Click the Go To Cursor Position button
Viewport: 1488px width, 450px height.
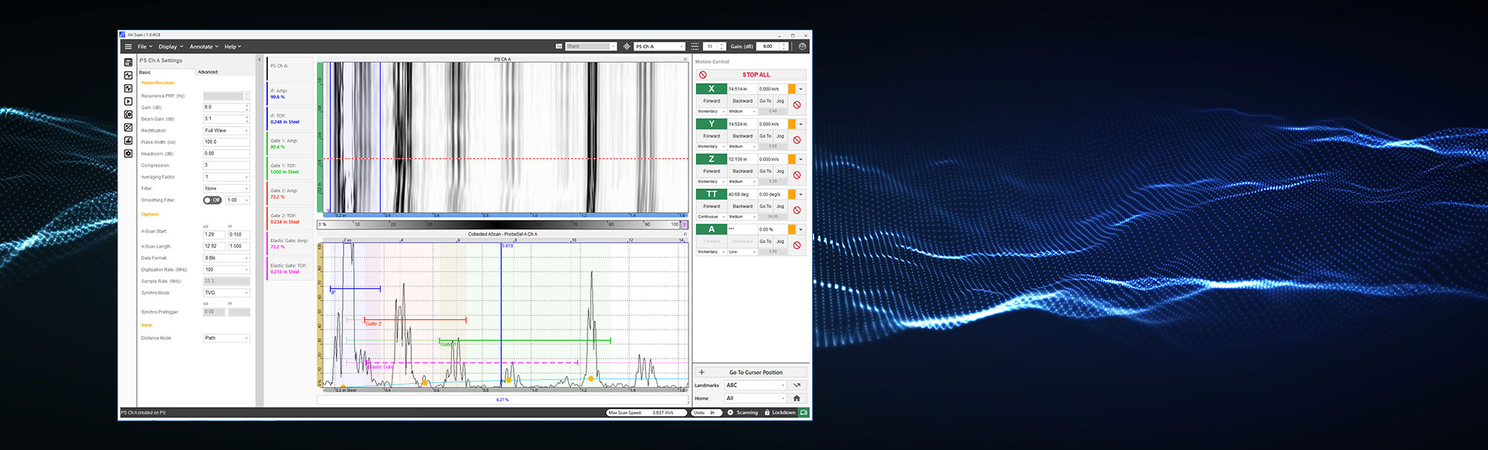click(755, 373)
